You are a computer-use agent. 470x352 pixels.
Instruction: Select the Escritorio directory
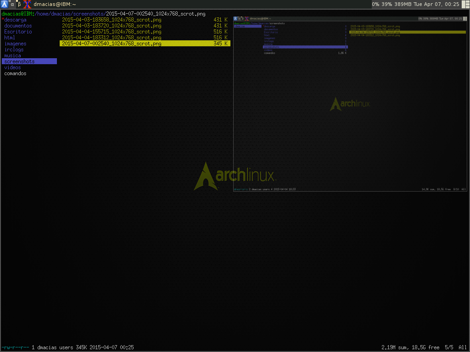(18, 32)
